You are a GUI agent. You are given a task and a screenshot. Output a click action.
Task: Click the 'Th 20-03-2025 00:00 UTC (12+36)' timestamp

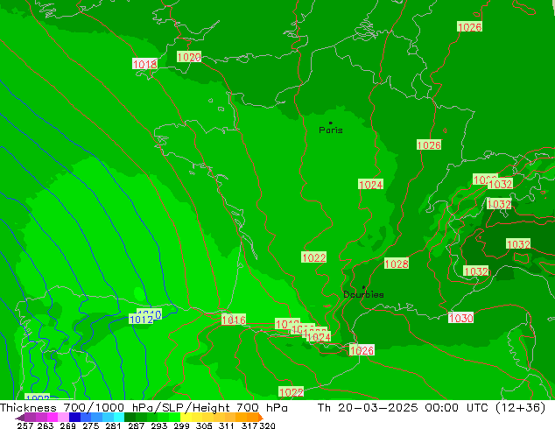point(431,408)
